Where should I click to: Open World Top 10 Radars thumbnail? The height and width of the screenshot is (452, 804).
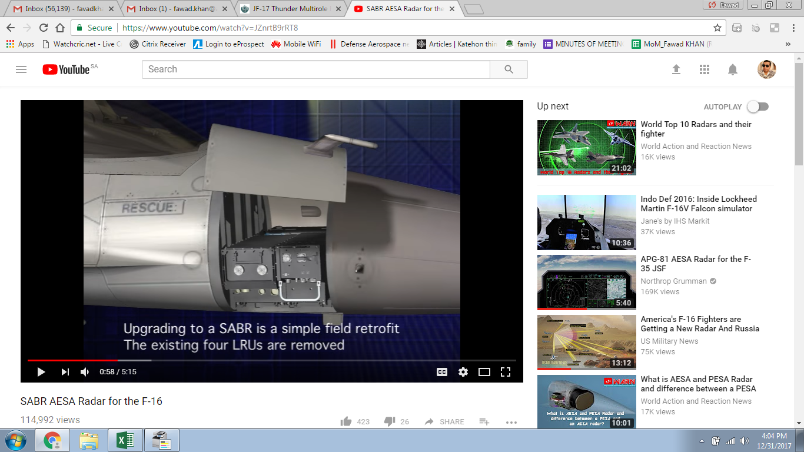click(x=586, y=148)
